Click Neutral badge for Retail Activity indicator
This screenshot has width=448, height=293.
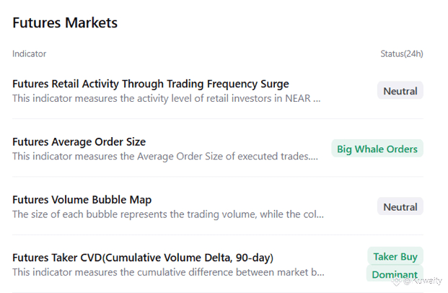(x=400, y=91)
